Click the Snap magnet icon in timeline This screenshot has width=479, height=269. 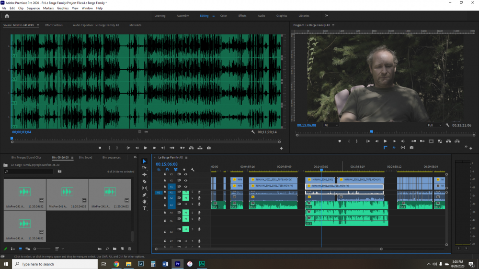[167, 170]
